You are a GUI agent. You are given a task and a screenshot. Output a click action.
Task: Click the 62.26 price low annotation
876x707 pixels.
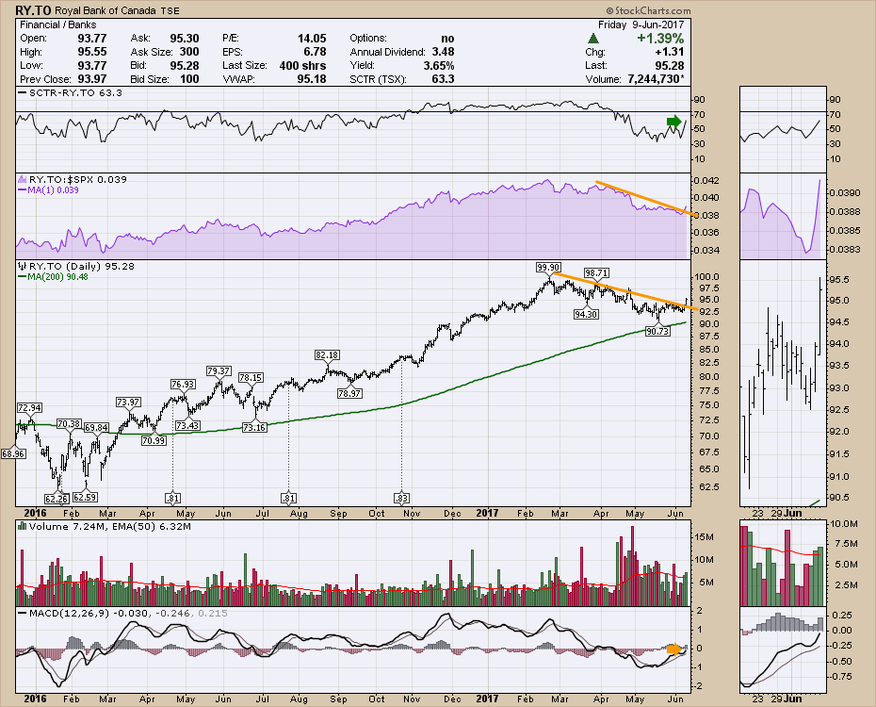point(57,499)
